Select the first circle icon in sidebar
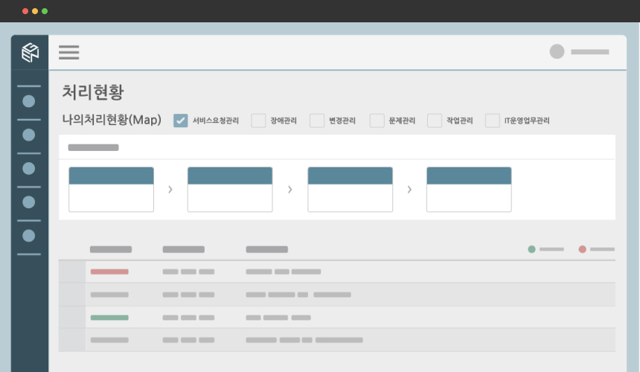This screenshot has height=372, width=640. (x=29, y=101)
